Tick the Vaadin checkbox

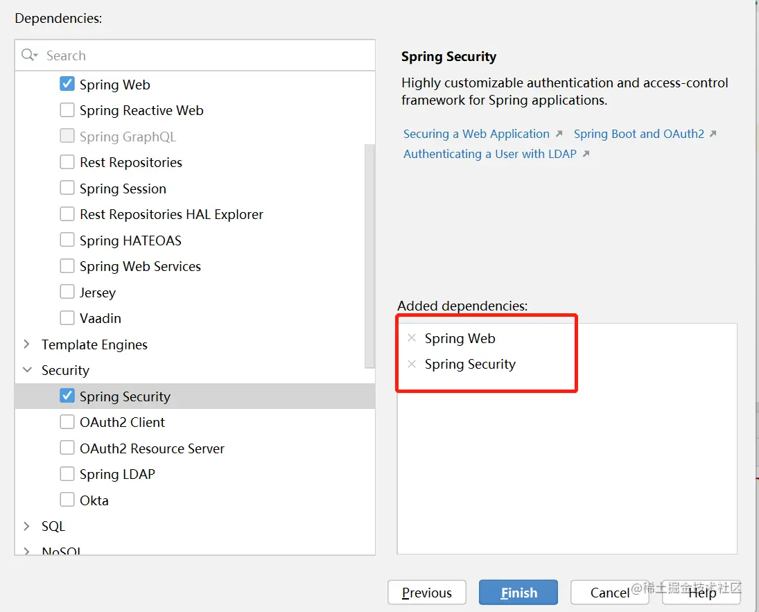[x=67, y=317]
